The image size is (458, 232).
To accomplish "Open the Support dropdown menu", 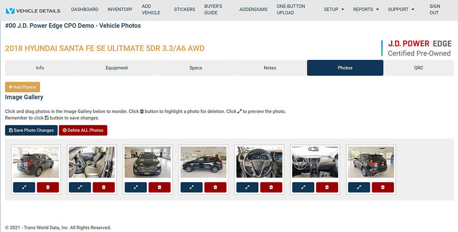I will [401, 9].
